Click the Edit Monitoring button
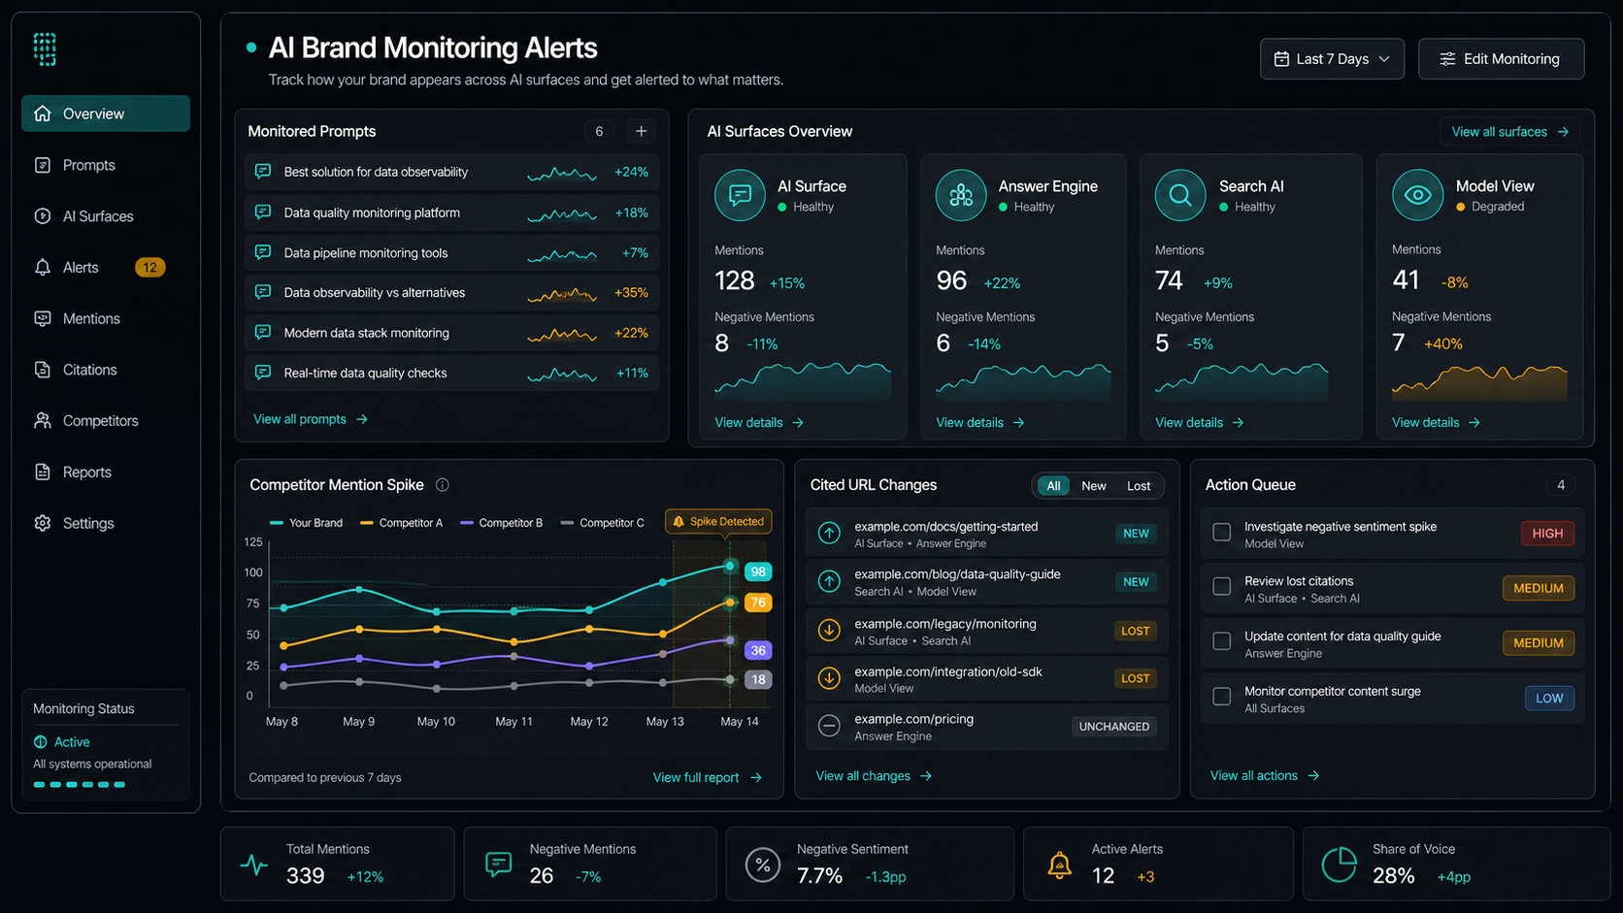The height and width of the screenshot is (913, 1623). [1501, 59]
